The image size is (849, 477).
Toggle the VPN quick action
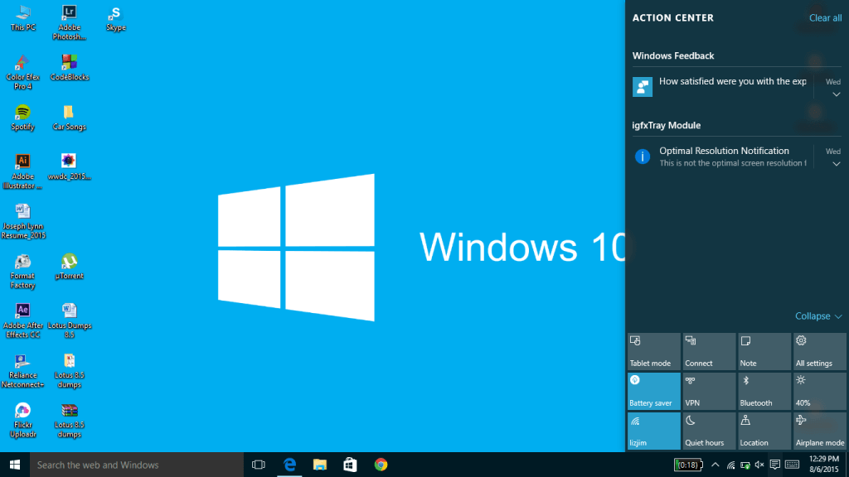click(x=710, y=391)
